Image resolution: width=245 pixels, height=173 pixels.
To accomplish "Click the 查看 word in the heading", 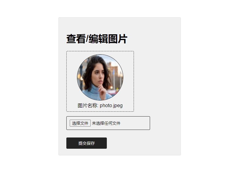I will tap(76, 39).
